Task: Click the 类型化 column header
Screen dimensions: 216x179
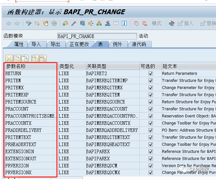Action: (72, 66)
